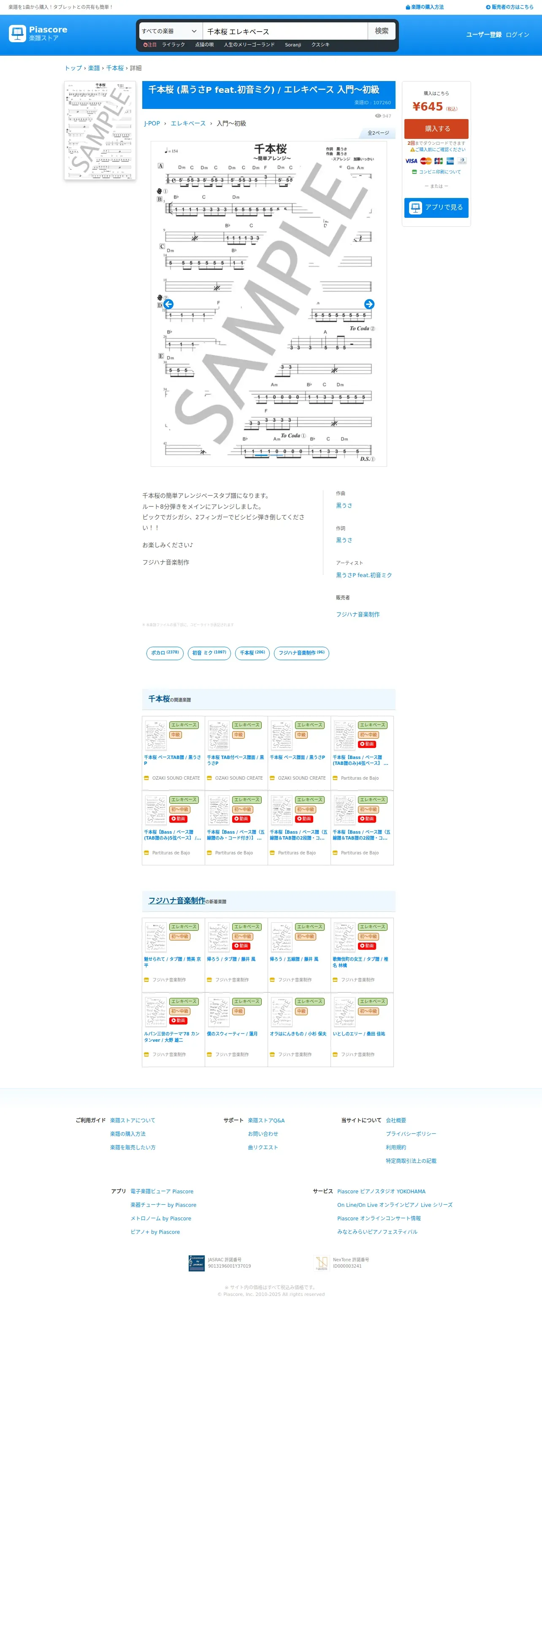
Task: Open 魅せられて / タブ譜 / 筒美 京平
Action: (172, 962)
